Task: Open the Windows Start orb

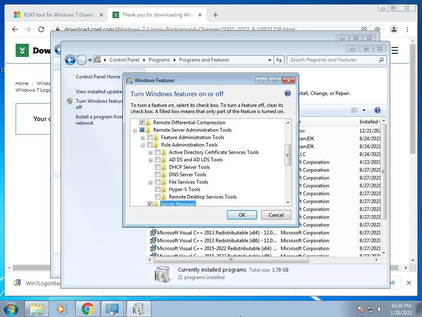Action: tap(11, 309)
